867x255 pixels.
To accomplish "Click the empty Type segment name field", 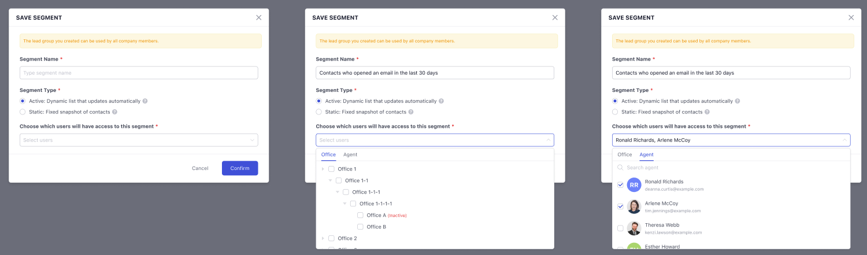I will (139, 73).
